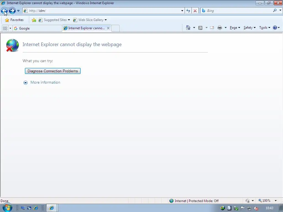Viewport: 283px width, 212px height.
Task: Click the red Stop loading icon
Action: coord(195,11)
